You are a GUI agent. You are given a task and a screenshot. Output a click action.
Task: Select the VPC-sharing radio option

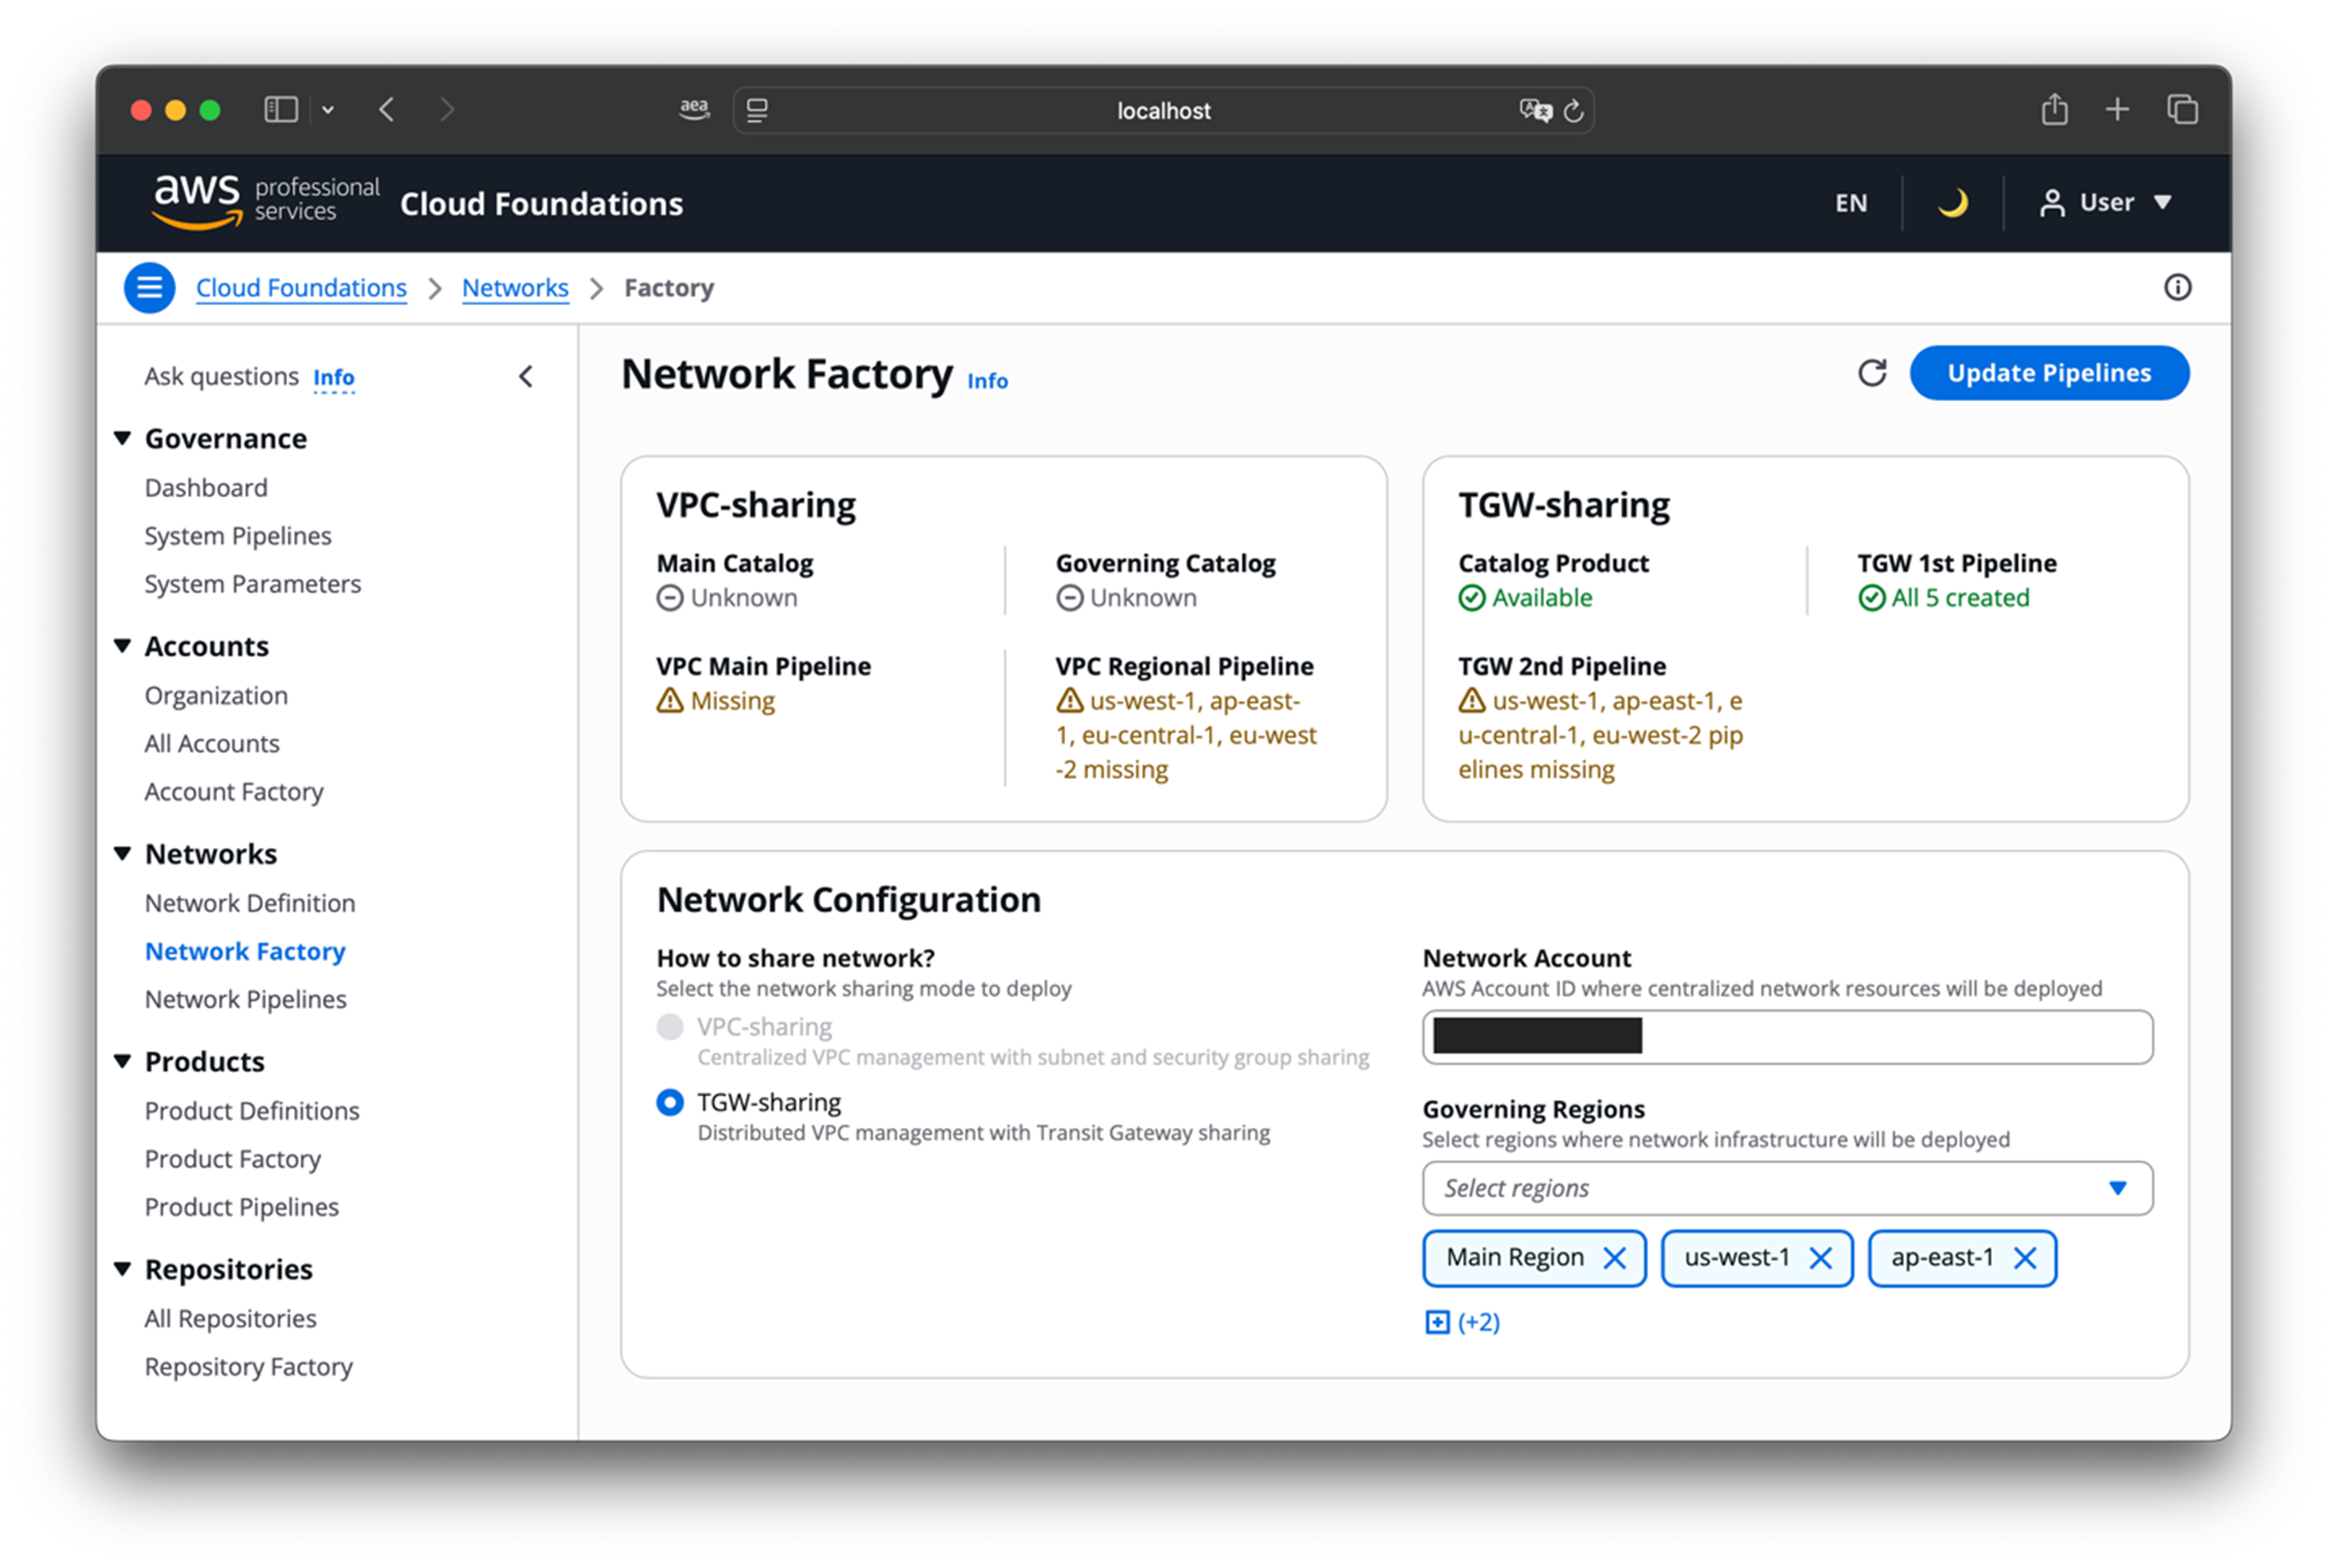tap(670, 1027)
